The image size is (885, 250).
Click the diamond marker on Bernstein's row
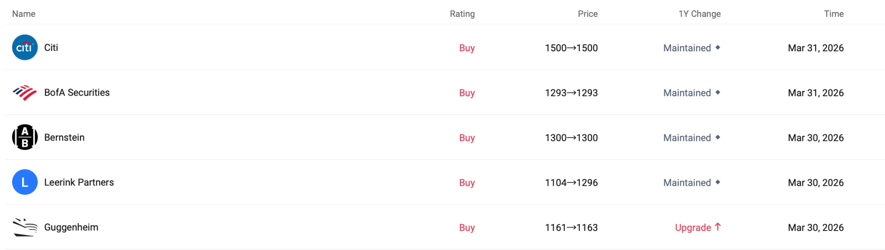click(x=717, y=137)
